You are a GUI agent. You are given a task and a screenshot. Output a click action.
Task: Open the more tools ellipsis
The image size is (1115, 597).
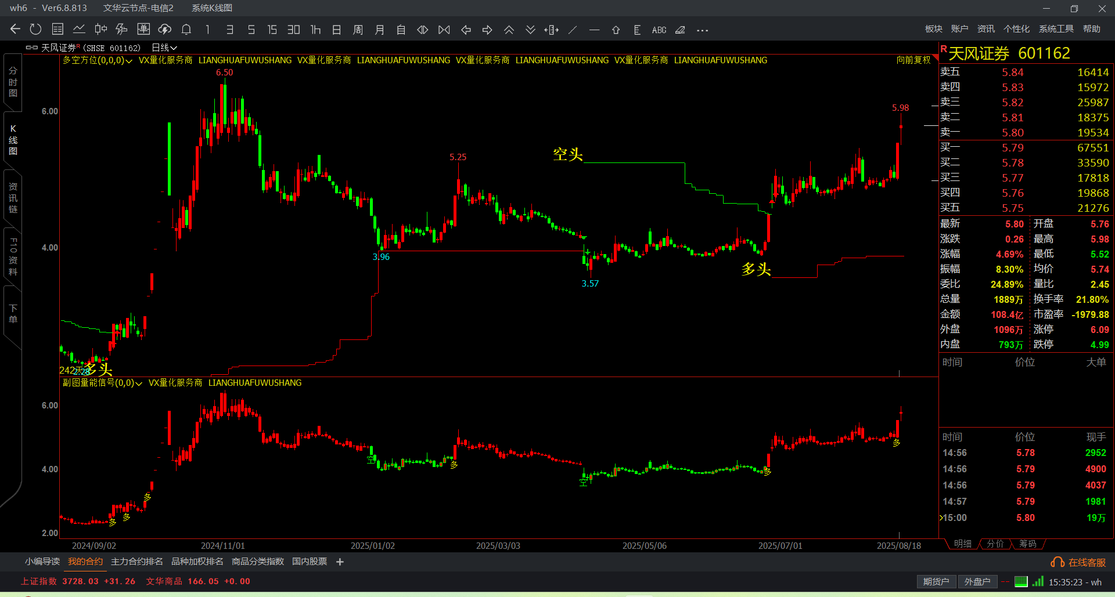tap(702, 30)
